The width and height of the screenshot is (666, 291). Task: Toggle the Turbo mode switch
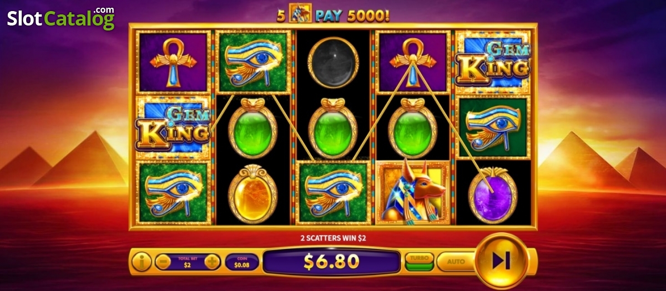pos(420,261)
